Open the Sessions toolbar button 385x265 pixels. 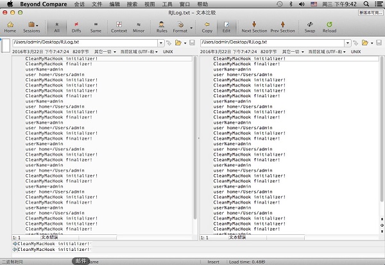tap(31, 26)
